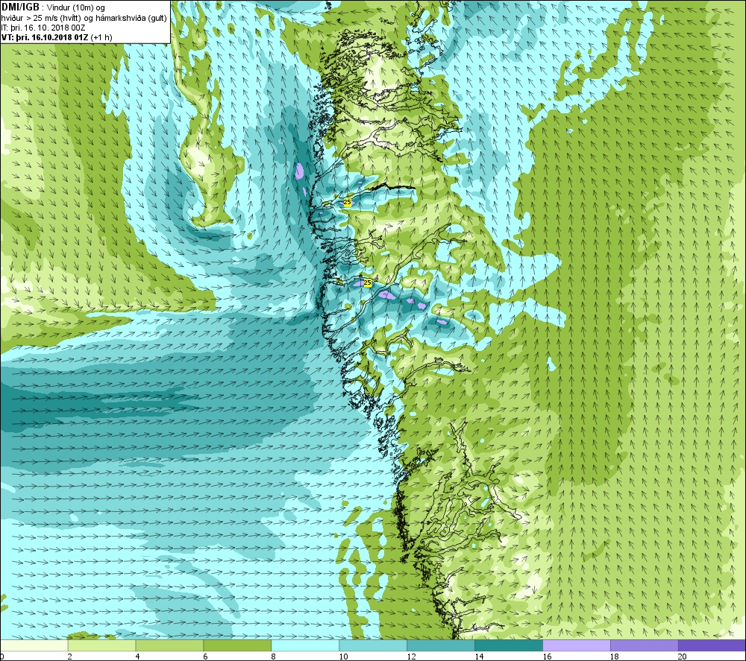This screenshot has width=746, height=661.
Task: Click the lower yellow 25 gust marker
Action: click(367, 282)
